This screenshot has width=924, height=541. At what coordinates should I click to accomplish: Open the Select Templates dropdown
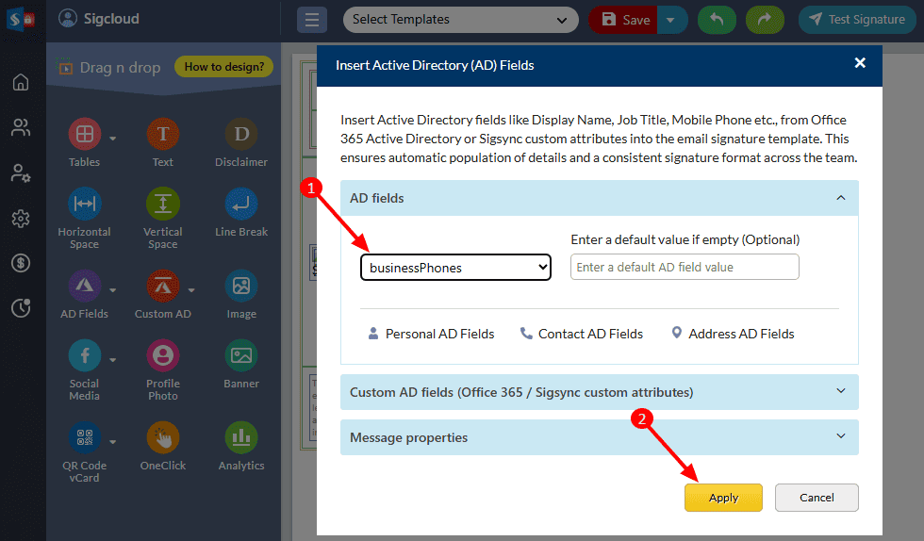tap(460, 20)
